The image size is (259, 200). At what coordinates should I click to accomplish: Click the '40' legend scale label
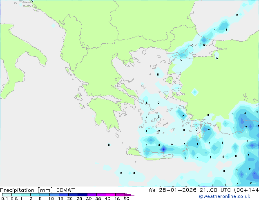[107, 198]
